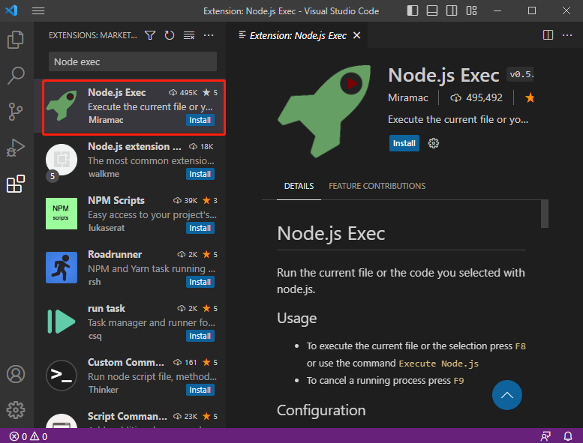Click the v0.5 version badge

(521, 75)
